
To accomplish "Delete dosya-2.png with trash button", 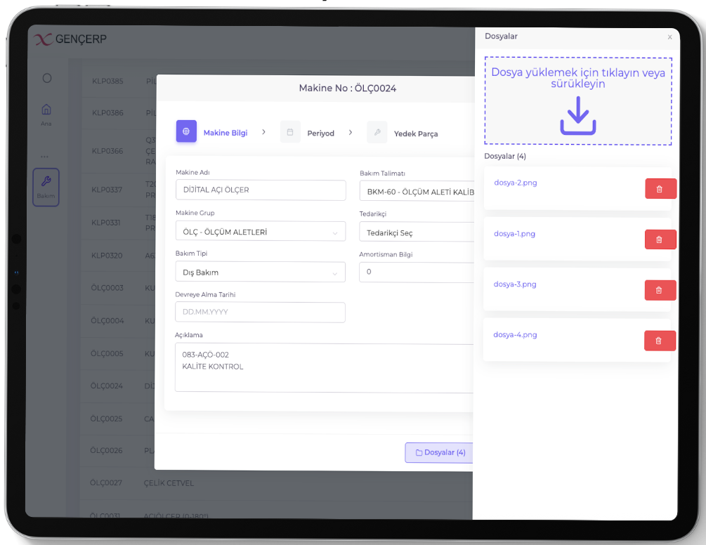I will pos(660,189).
